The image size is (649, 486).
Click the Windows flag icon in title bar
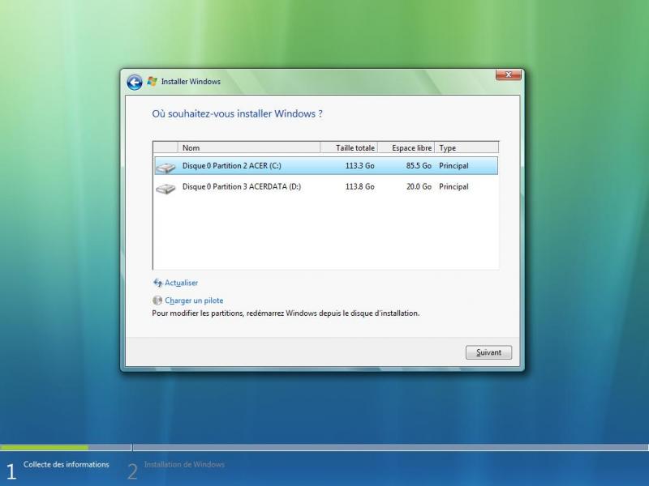[153, 81]
